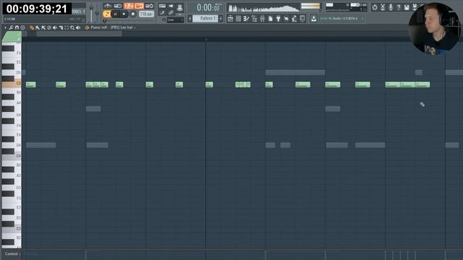Open the help question mark icon
This screenshot has width=463, height=260.
tap(399, 7)
